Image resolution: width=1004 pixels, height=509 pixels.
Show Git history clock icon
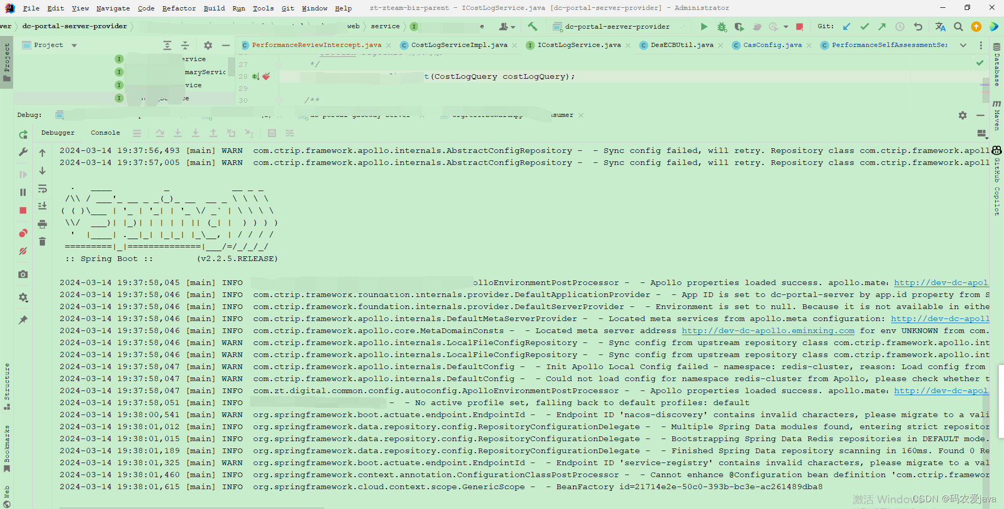900,26
